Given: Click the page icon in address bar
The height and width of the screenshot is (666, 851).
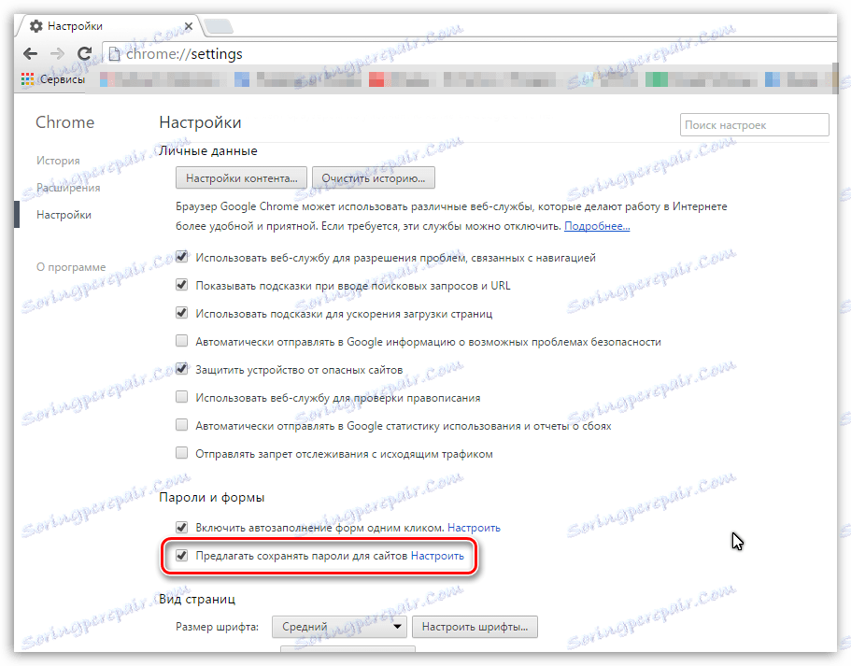Looking at the screenshot, I should click(114, 54).
